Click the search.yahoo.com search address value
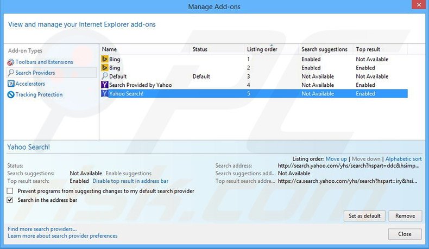This screenshot has height=249, width=429. click(349, 165)
